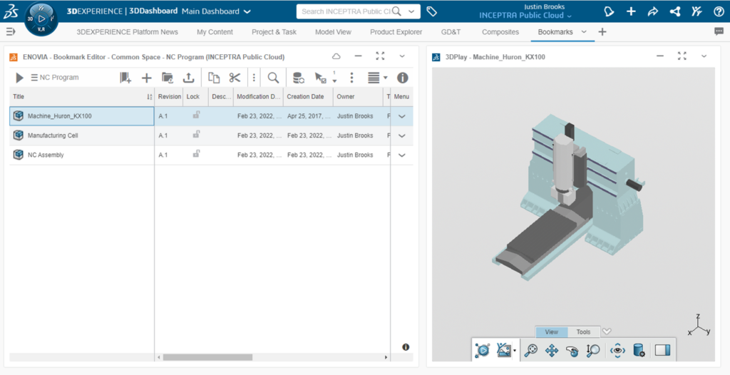Click the upload icon in Bookmark Editor toolbar

tap(189, 78)
